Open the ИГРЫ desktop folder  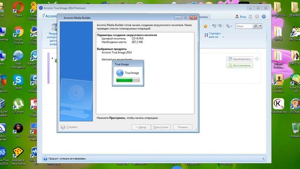(x=278, y=33)
